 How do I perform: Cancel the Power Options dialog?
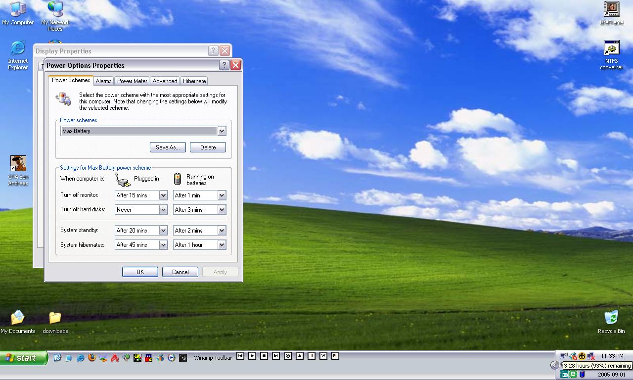[180, 272]
